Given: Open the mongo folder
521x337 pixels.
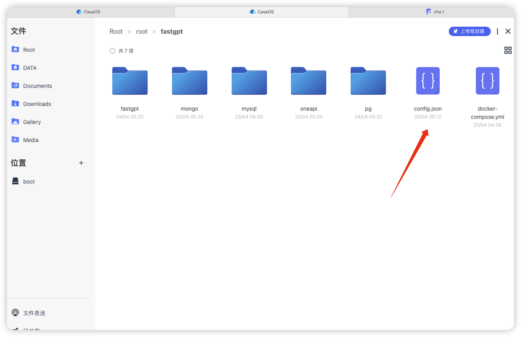Looking at the screenshot, I should click(190, 81).
